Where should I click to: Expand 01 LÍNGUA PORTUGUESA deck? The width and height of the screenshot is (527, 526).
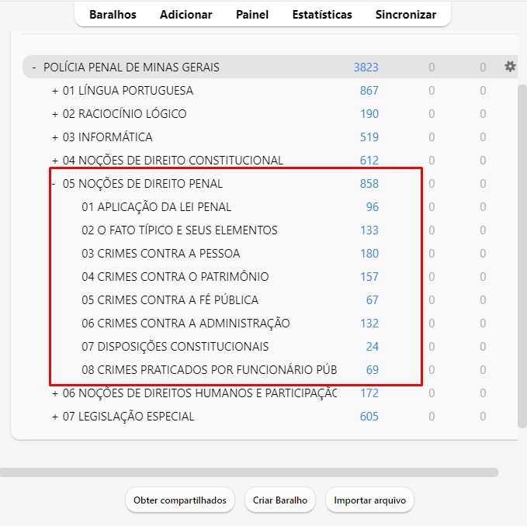click(55, 91)
